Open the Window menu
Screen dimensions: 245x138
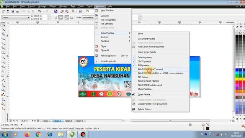pyautogui.click(x=100, y=7)
